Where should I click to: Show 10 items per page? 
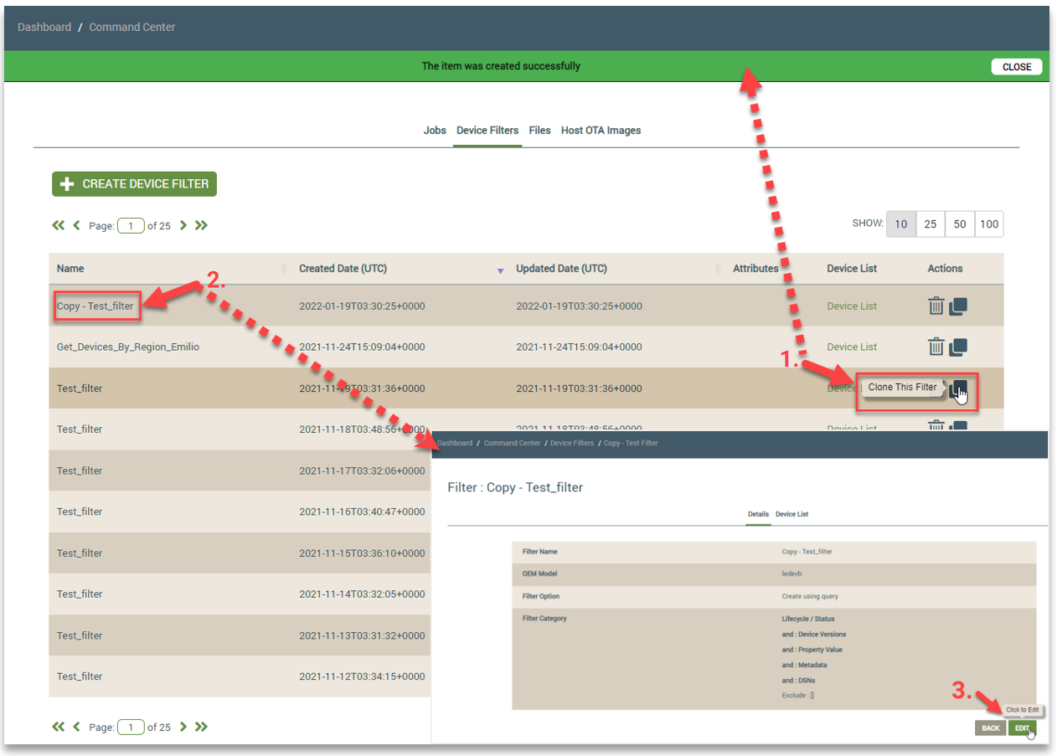coord(901,224)
